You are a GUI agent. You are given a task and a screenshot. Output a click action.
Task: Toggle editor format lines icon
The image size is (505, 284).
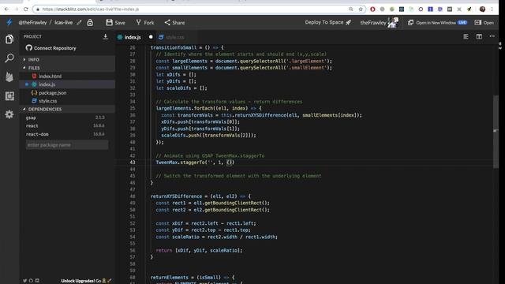pos(466,36)
